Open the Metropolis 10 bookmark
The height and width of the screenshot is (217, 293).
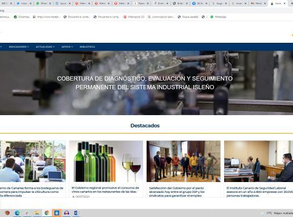(134, 17)
